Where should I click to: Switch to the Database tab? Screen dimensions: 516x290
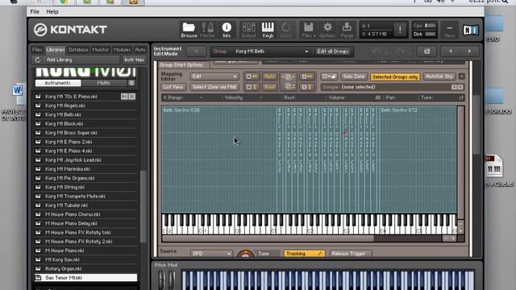click(78, 50)
